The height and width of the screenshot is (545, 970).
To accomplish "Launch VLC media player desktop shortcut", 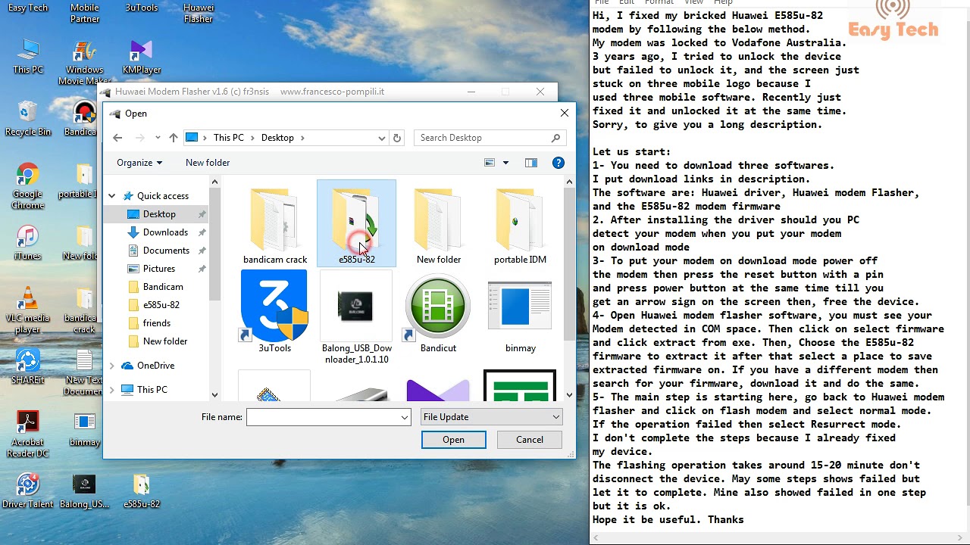I will click(x=28, y=310).
